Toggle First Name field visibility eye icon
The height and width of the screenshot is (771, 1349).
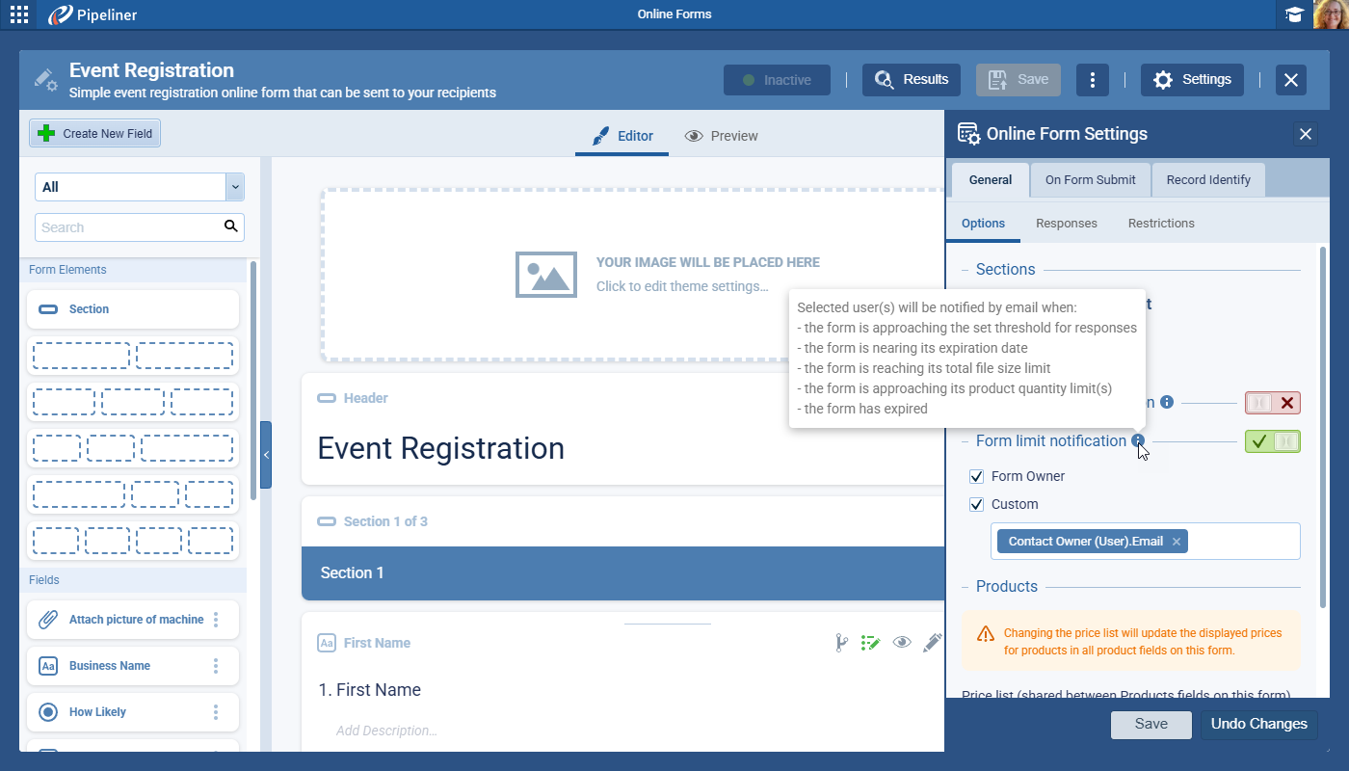[902, 643]
